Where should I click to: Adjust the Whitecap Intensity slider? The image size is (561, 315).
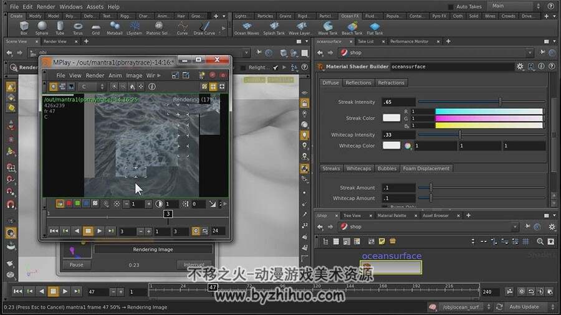pyautogui.click(x=481, y=134)
